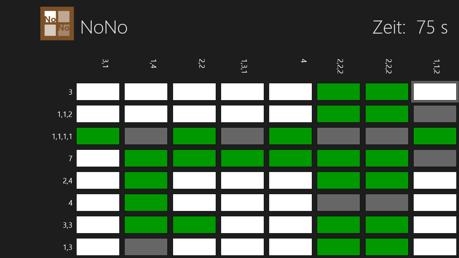Click the NoNo app logo icon
Viewport: 459px width, 258px height.
click(57, 24)
